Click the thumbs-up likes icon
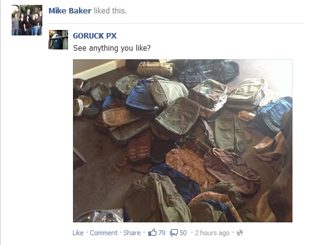 pos(152,232)
